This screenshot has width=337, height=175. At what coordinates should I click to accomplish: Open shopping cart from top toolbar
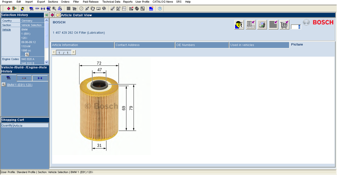[75, 9]
